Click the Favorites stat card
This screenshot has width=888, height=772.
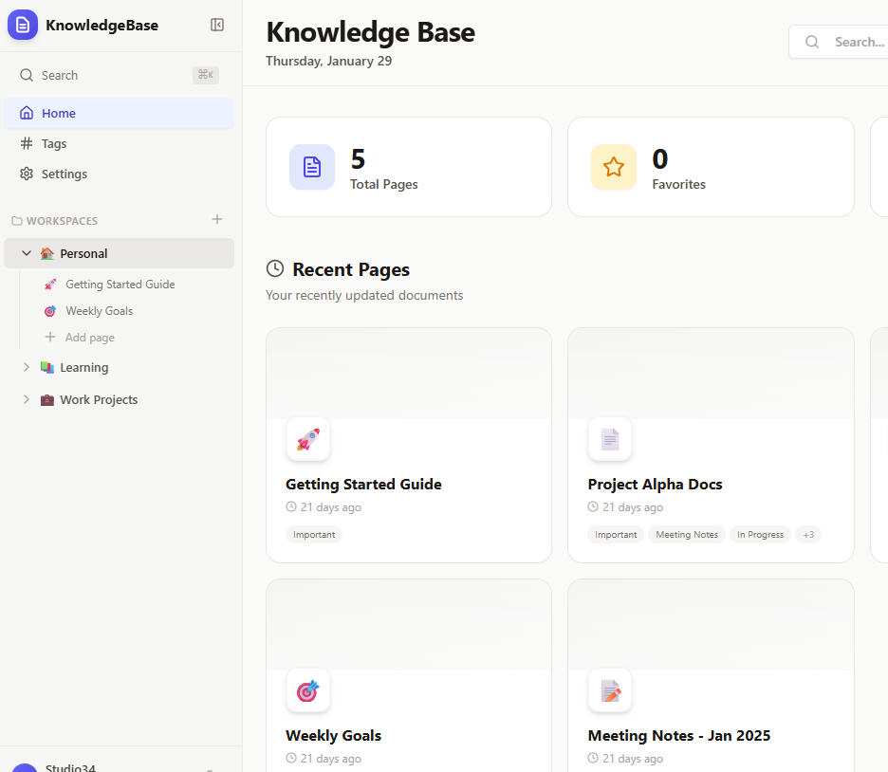pos(711,167)
